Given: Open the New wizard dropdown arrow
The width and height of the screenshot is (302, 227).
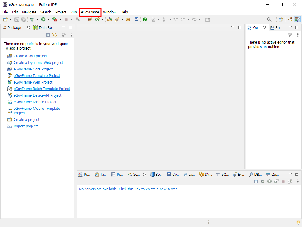Looking at the screenshot, I should tap(11, 19).
